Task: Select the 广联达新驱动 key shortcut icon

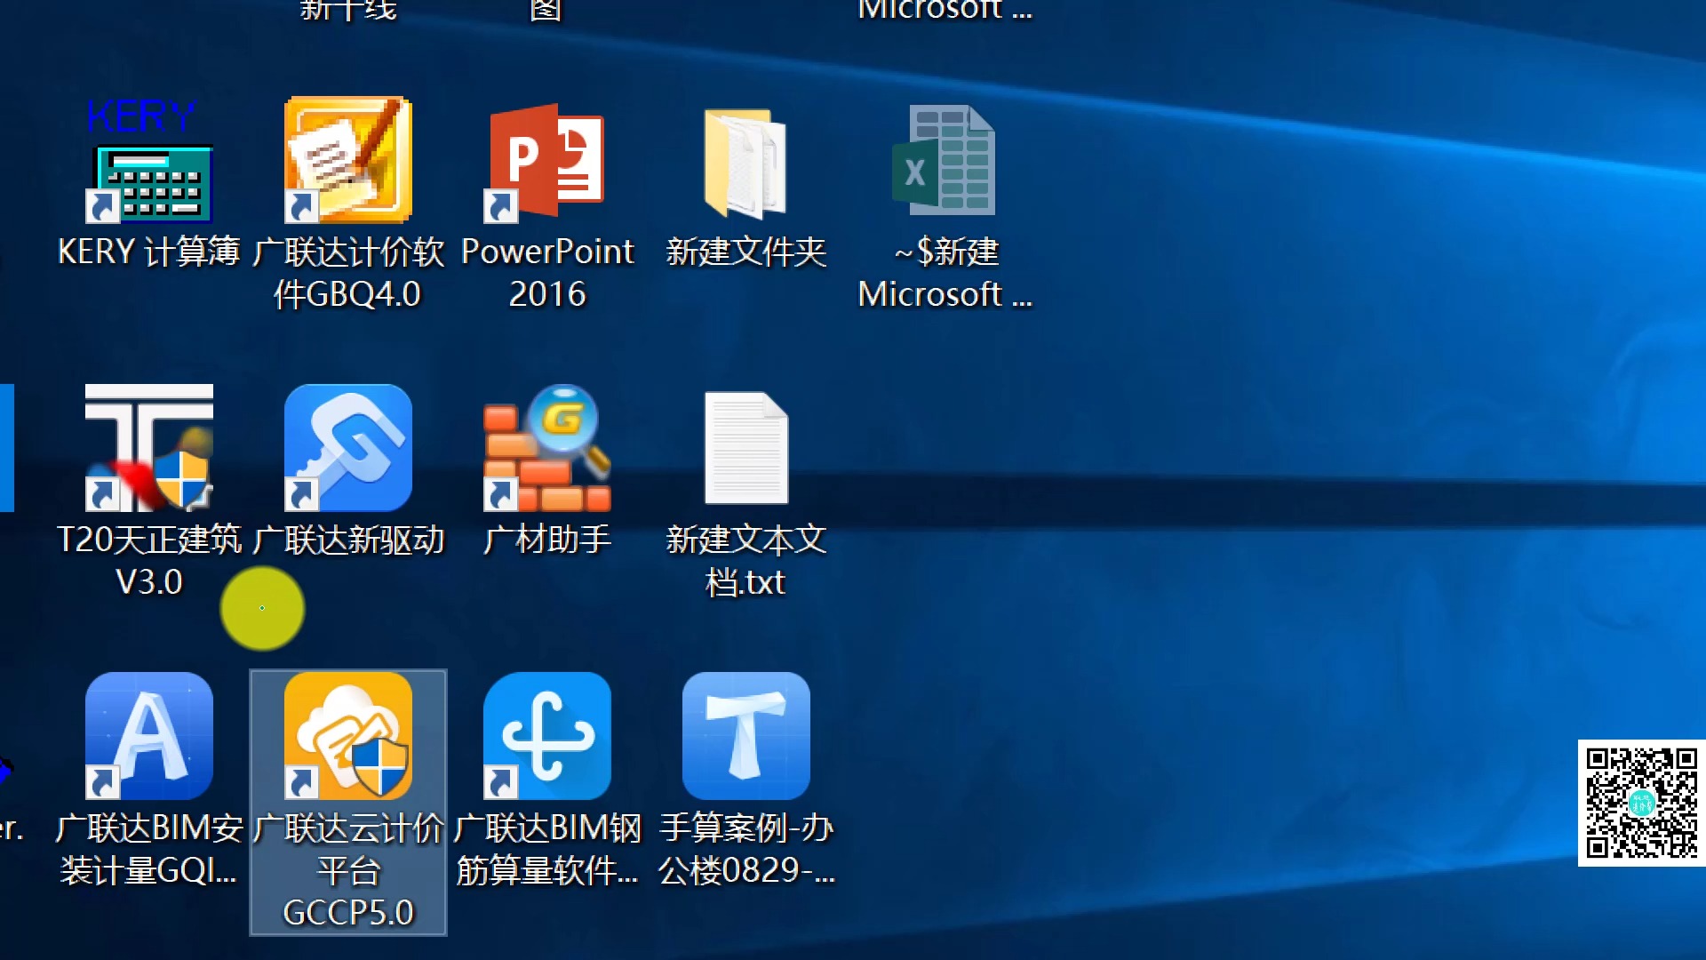Action: (x=348, y=448)
